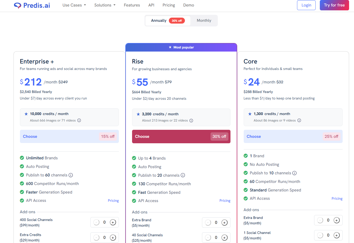Expand the Solutions dropdown
Viewport: 354px width, 243px height.
click(x=105, y=5)
